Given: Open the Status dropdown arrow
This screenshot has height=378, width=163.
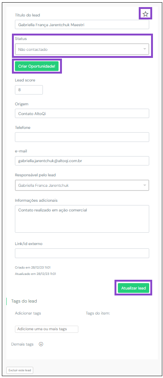Looking at the screenshot, I should pyautogui.click(x=144, y=49).
